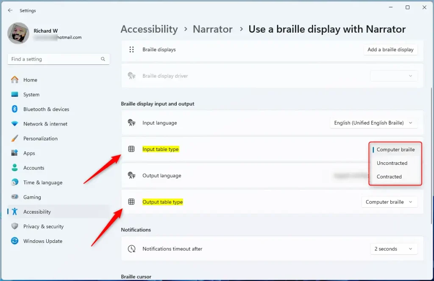Screen dimensions: 434x281
Task: Click Output table type label
Action: point(162,202)
